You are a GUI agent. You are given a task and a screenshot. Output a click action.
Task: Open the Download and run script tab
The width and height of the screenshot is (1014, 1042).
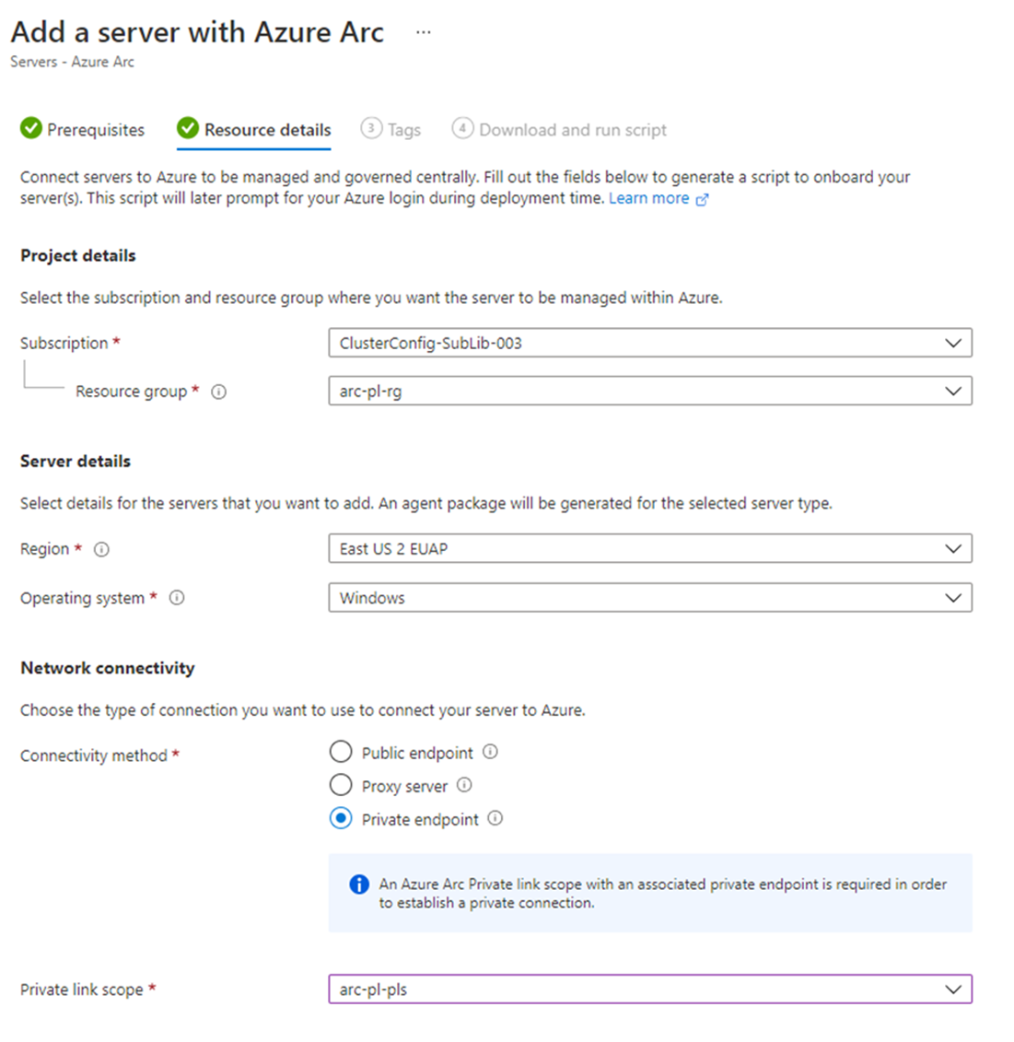pos(560,130)
